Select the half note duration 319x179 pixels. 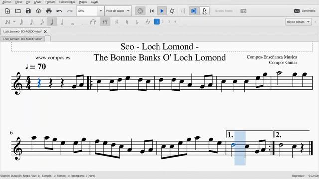point(62,22)
